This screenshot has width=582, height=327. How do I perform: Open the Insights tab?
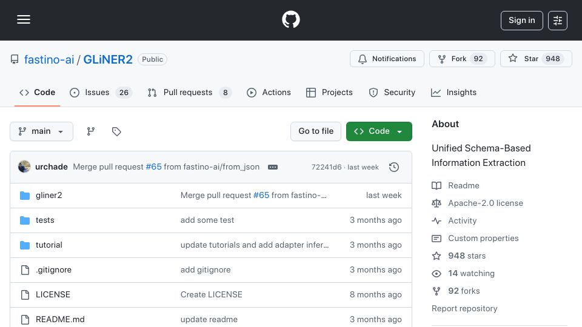(453, 92)
